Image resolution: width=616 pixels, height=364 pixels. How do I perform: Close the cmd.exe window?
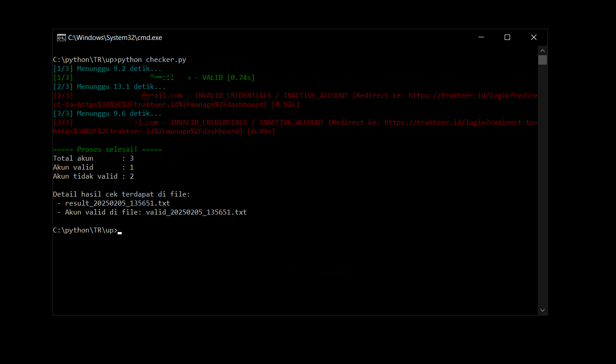pos(534,38)
